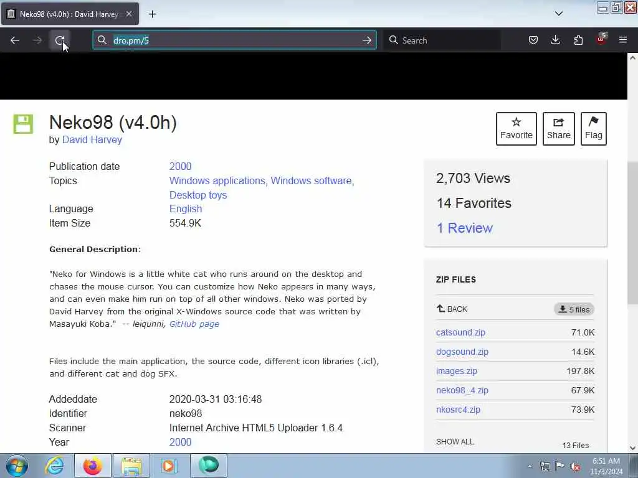This screenshot has height=478, width=638.
Task: Download nkosrc4.zip
Action: 458,410
